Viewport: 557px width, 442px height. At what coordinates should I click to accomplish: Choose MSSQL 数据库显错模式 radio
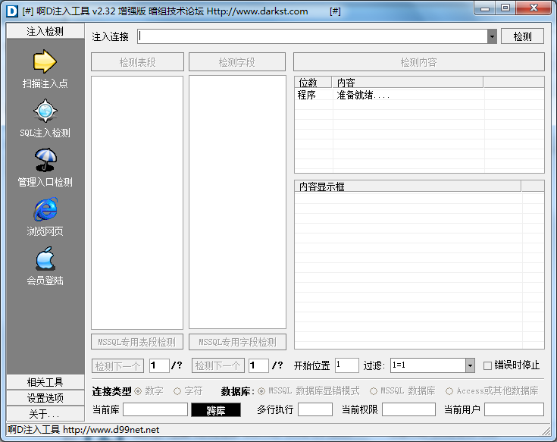click(261, 391)
